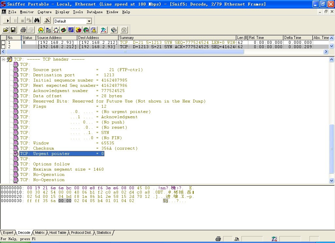Open the Tools menu

click(78, 12)
